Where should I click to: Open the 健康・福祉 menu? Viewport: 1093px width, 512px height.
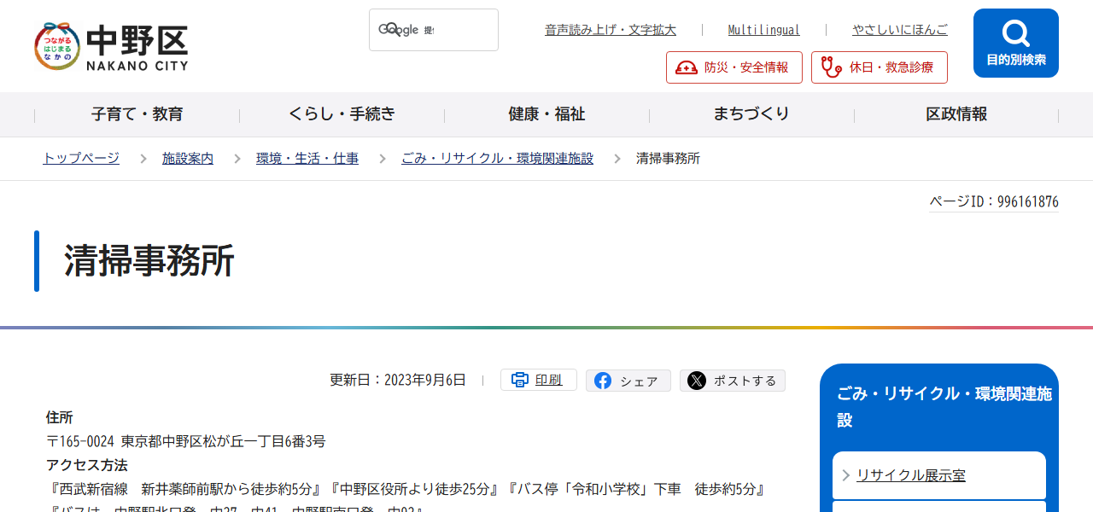coord(547,114)
